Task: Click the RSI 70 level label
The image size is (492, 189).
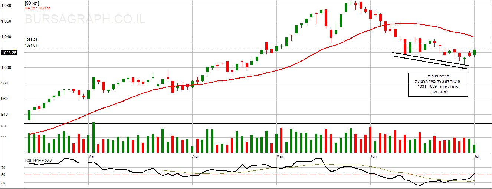Action: [3, 168]
